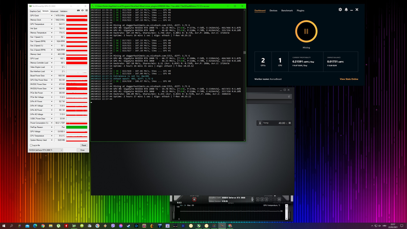Open NiceHash Dashboard tab
Viewport: 407px width, 229px height.
260,10
